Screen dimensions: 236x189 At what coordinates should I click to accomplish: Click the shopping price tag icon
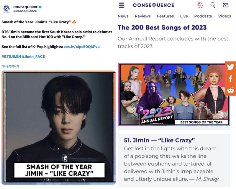click(200, 5)
